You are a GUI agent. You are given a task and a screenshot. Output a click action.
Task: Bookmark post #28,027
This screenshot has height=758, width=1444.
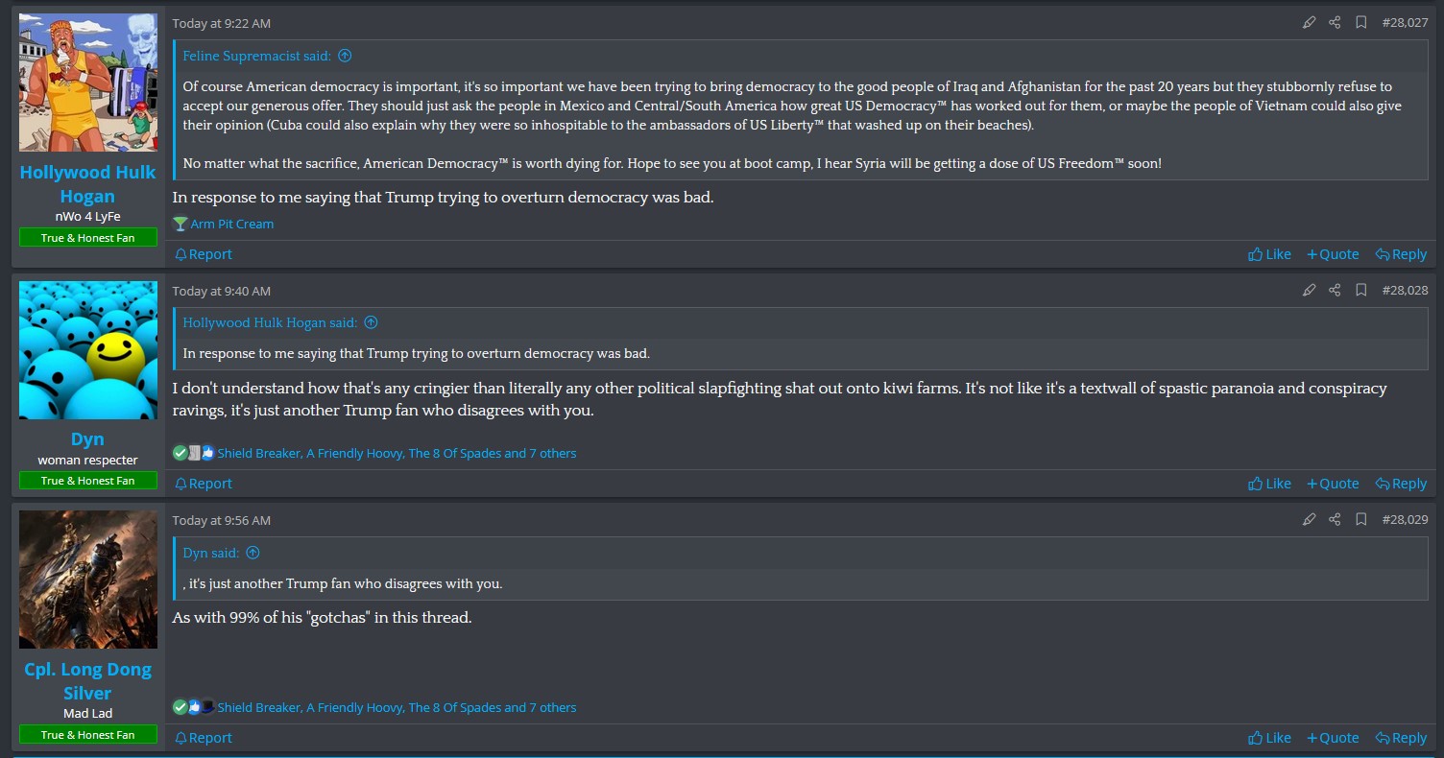pyautogui.click(x=1360, y=22)
